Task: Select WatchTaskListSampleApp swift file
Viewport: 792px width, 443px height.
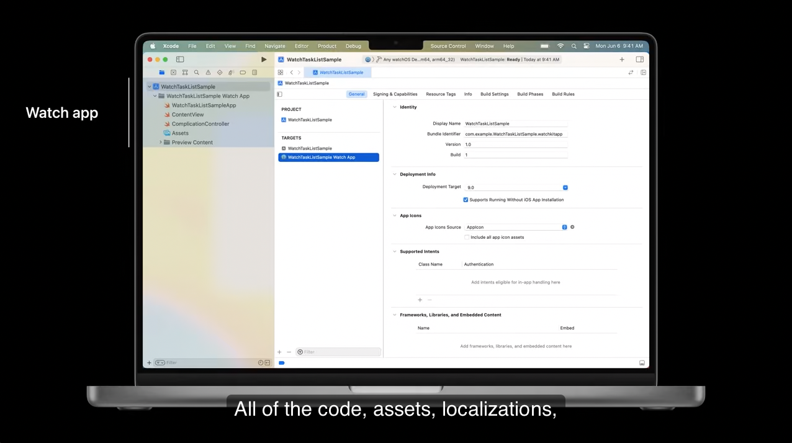Action: (x=204, y=105)
